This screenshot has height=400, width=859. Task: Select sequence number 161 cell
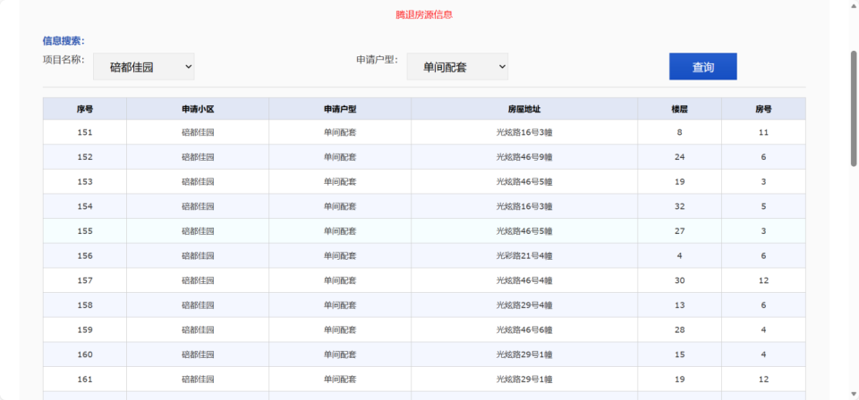[85, 379]
